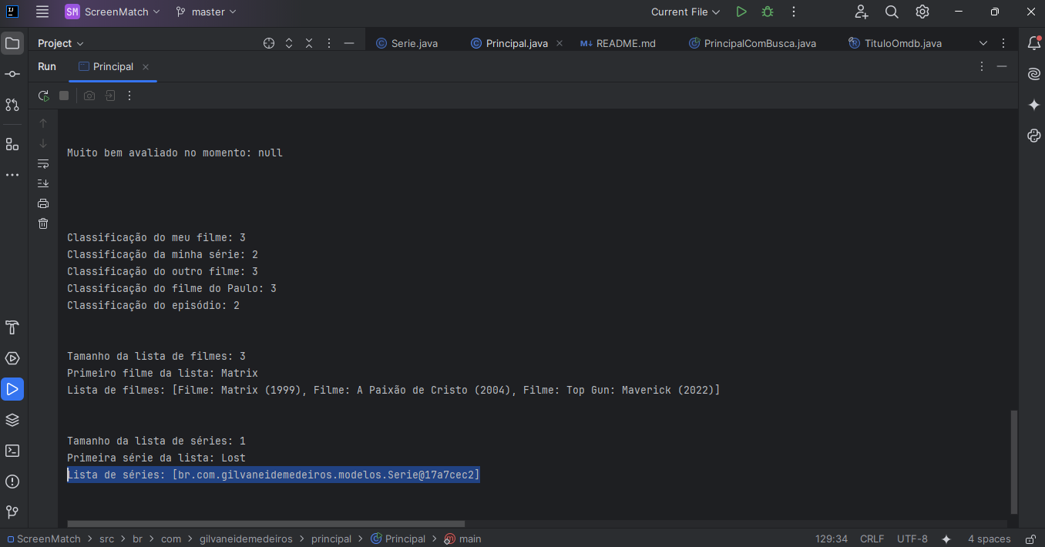
Task: Open the master branch dropdown
Action: pos(206,12)
